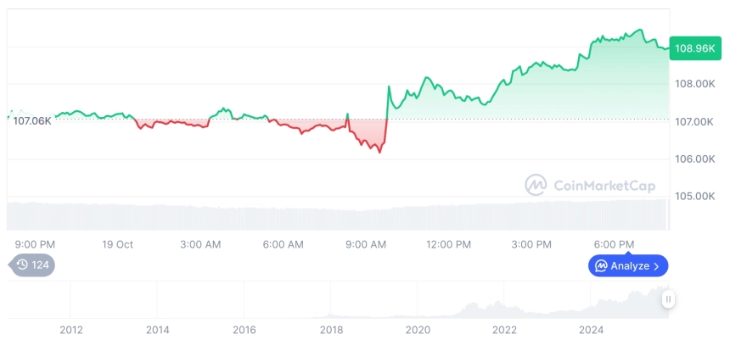Click the 108.00K price axis label
Screen dimensions: 730x340
coord(694,84)
